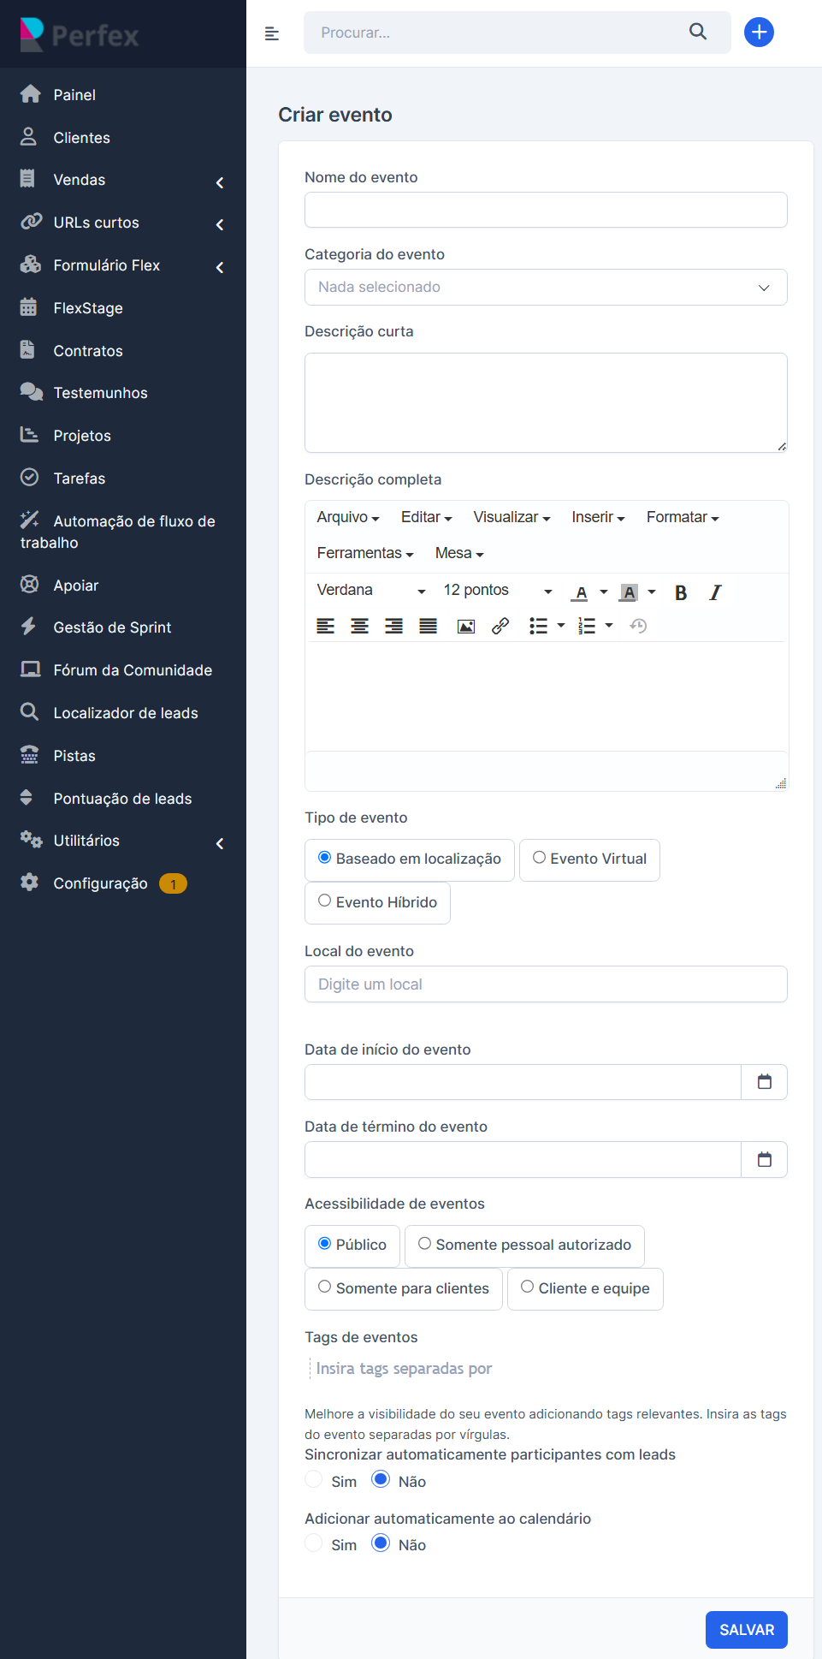Align text left in the editor
Screen dimensions: 822x1659
(326, 627)
